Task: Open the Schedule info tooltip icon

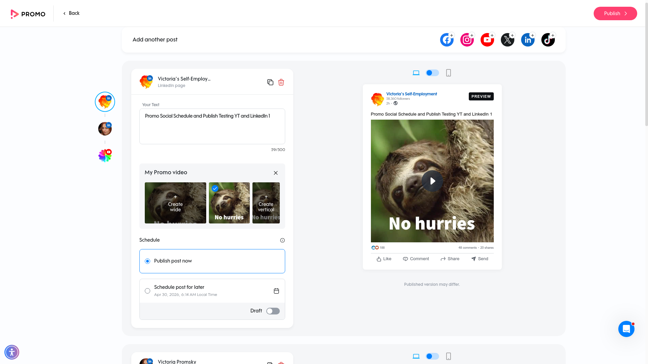Action: 282,240
